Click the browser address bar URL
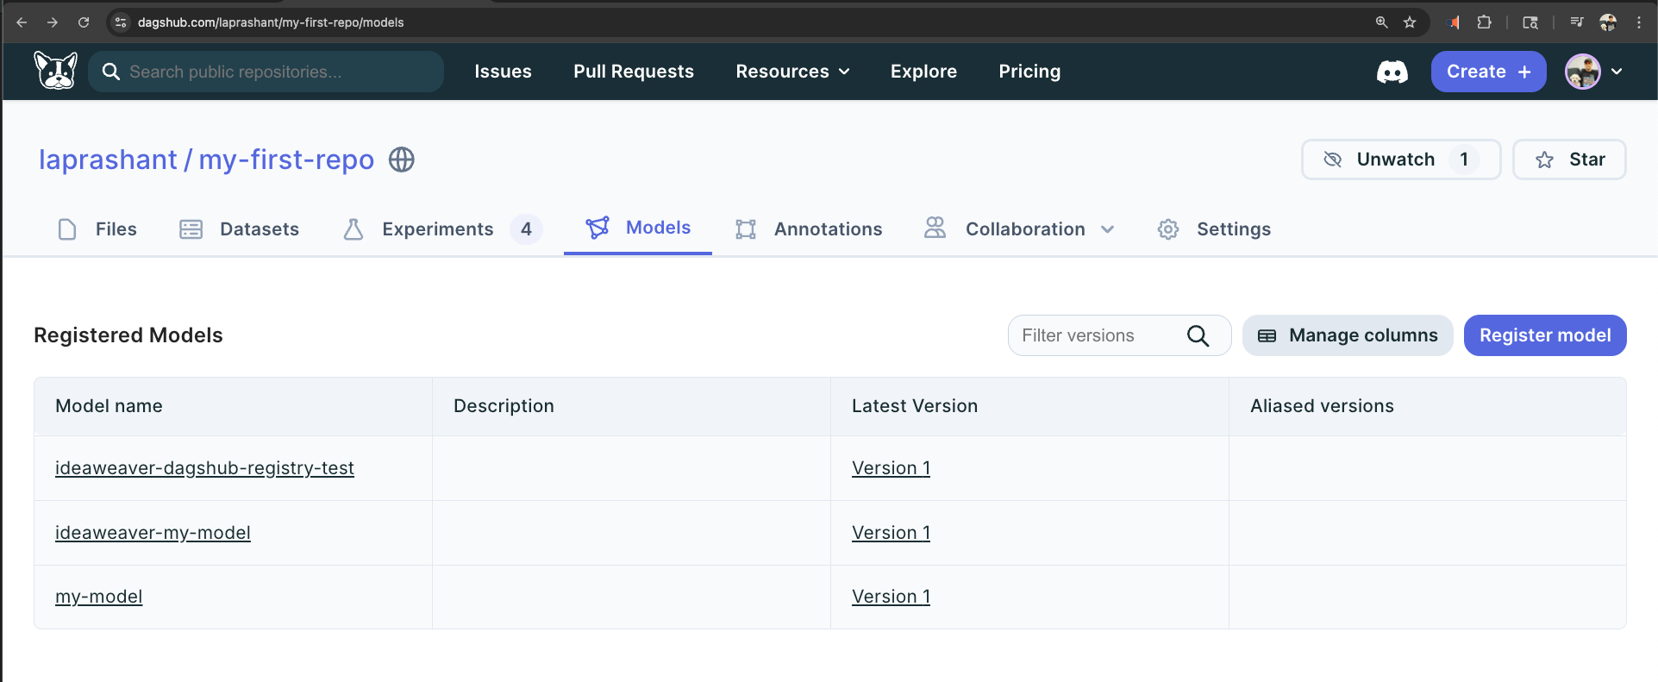Image resolution: width=1658 pixels, height=682 pixels. 271,22
